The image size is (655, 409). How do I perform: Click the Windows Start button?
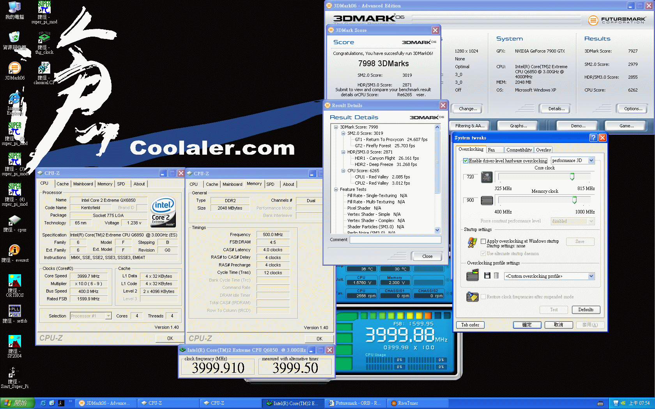pyautogui.click(x=18, y=403)
